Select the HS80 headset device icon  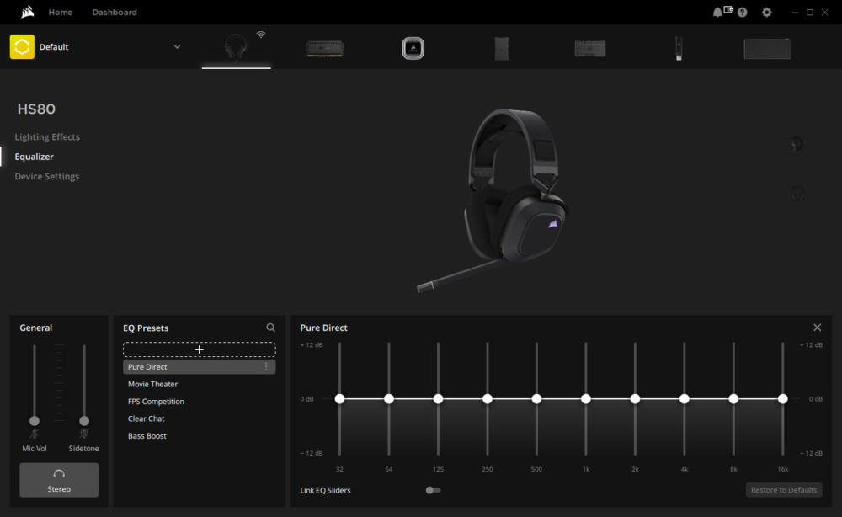coord(236,46)
